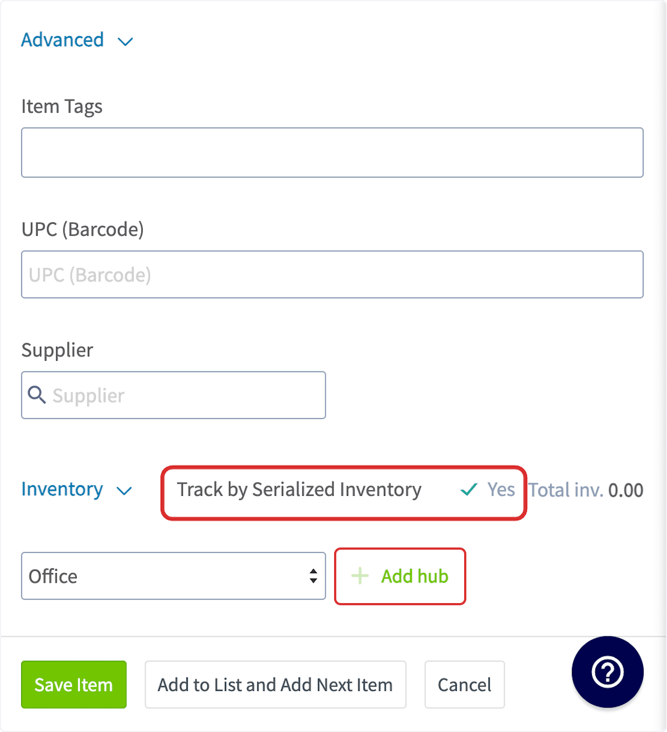The image size is (667, 732).
Task: Click the Total inv. 0.00 label
Action: [x=586, y=490]
